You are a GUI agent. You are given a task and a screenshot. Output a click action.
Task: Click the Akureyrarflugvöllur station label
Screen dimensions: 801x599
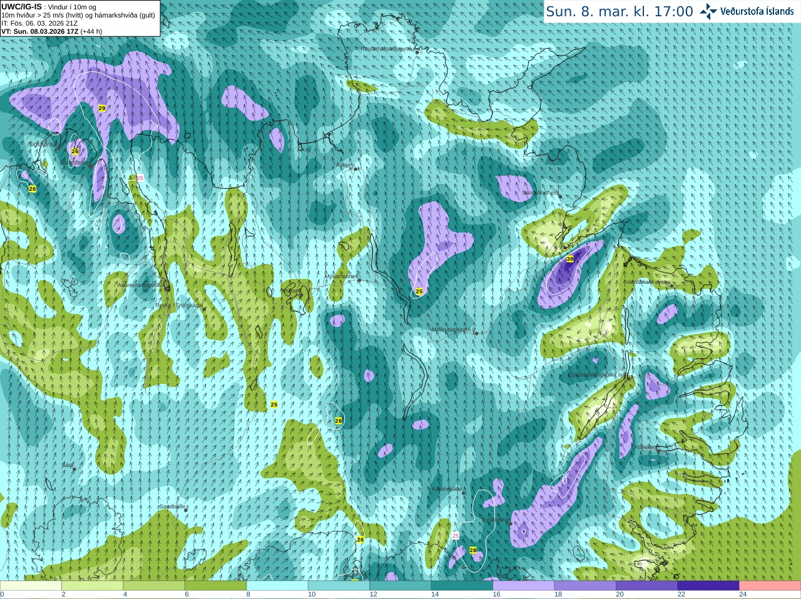(141, 285)
